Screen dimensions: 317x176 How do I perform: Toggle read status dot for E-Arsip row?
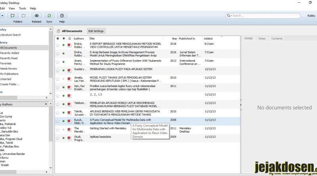63,53
